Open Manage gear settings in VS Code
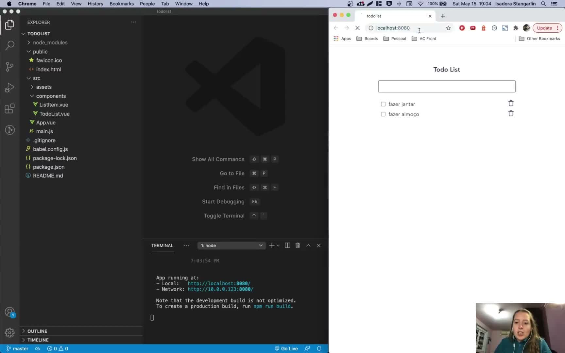 click(x=10, y=333)
